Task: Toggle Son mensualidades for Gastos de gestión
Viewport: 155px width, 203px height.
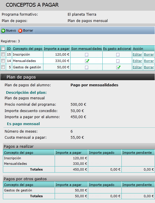Action: tap(86, 67)
